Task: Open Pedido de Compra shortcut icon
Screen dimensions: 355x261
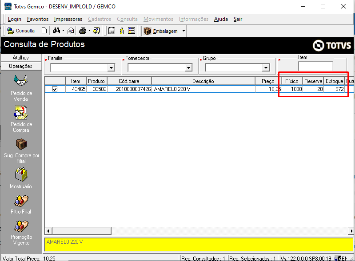Action: (21, 112)
